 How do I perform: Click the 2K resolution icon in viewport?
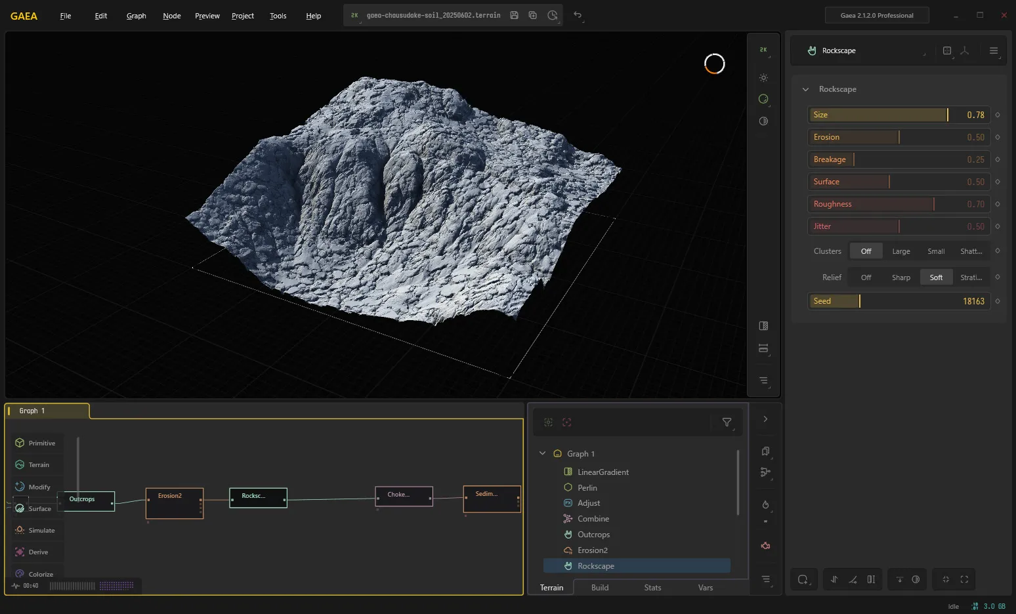763,50
